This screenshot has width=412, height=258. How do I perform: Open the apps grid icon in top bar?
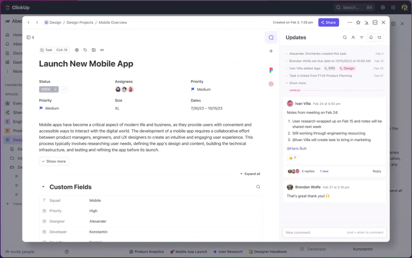tap(393, 7)
